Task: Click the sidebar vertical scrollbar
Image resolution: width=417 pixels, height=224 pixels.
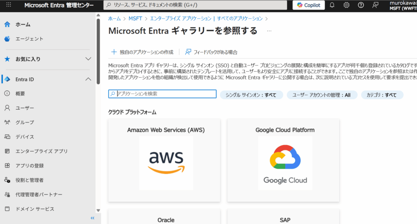Action: 98,49
